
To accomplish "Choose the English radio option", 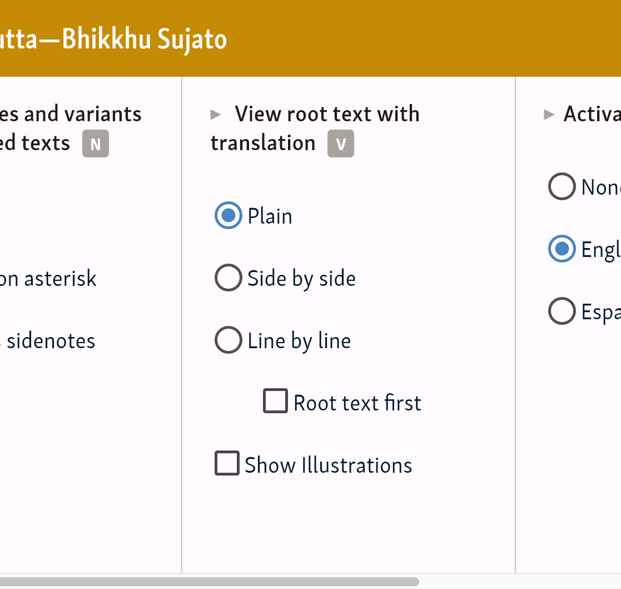I will [x=562, y=249].
